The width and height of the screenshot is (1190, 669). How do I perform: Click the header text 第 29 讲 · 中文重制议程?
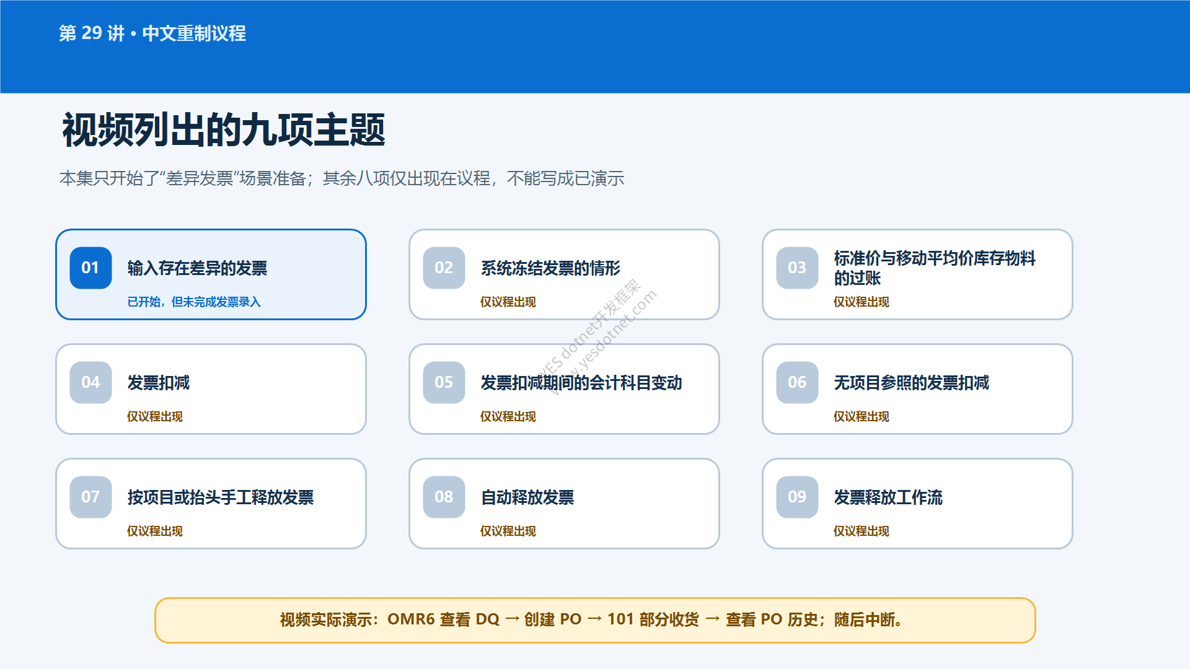click(152, 33)
